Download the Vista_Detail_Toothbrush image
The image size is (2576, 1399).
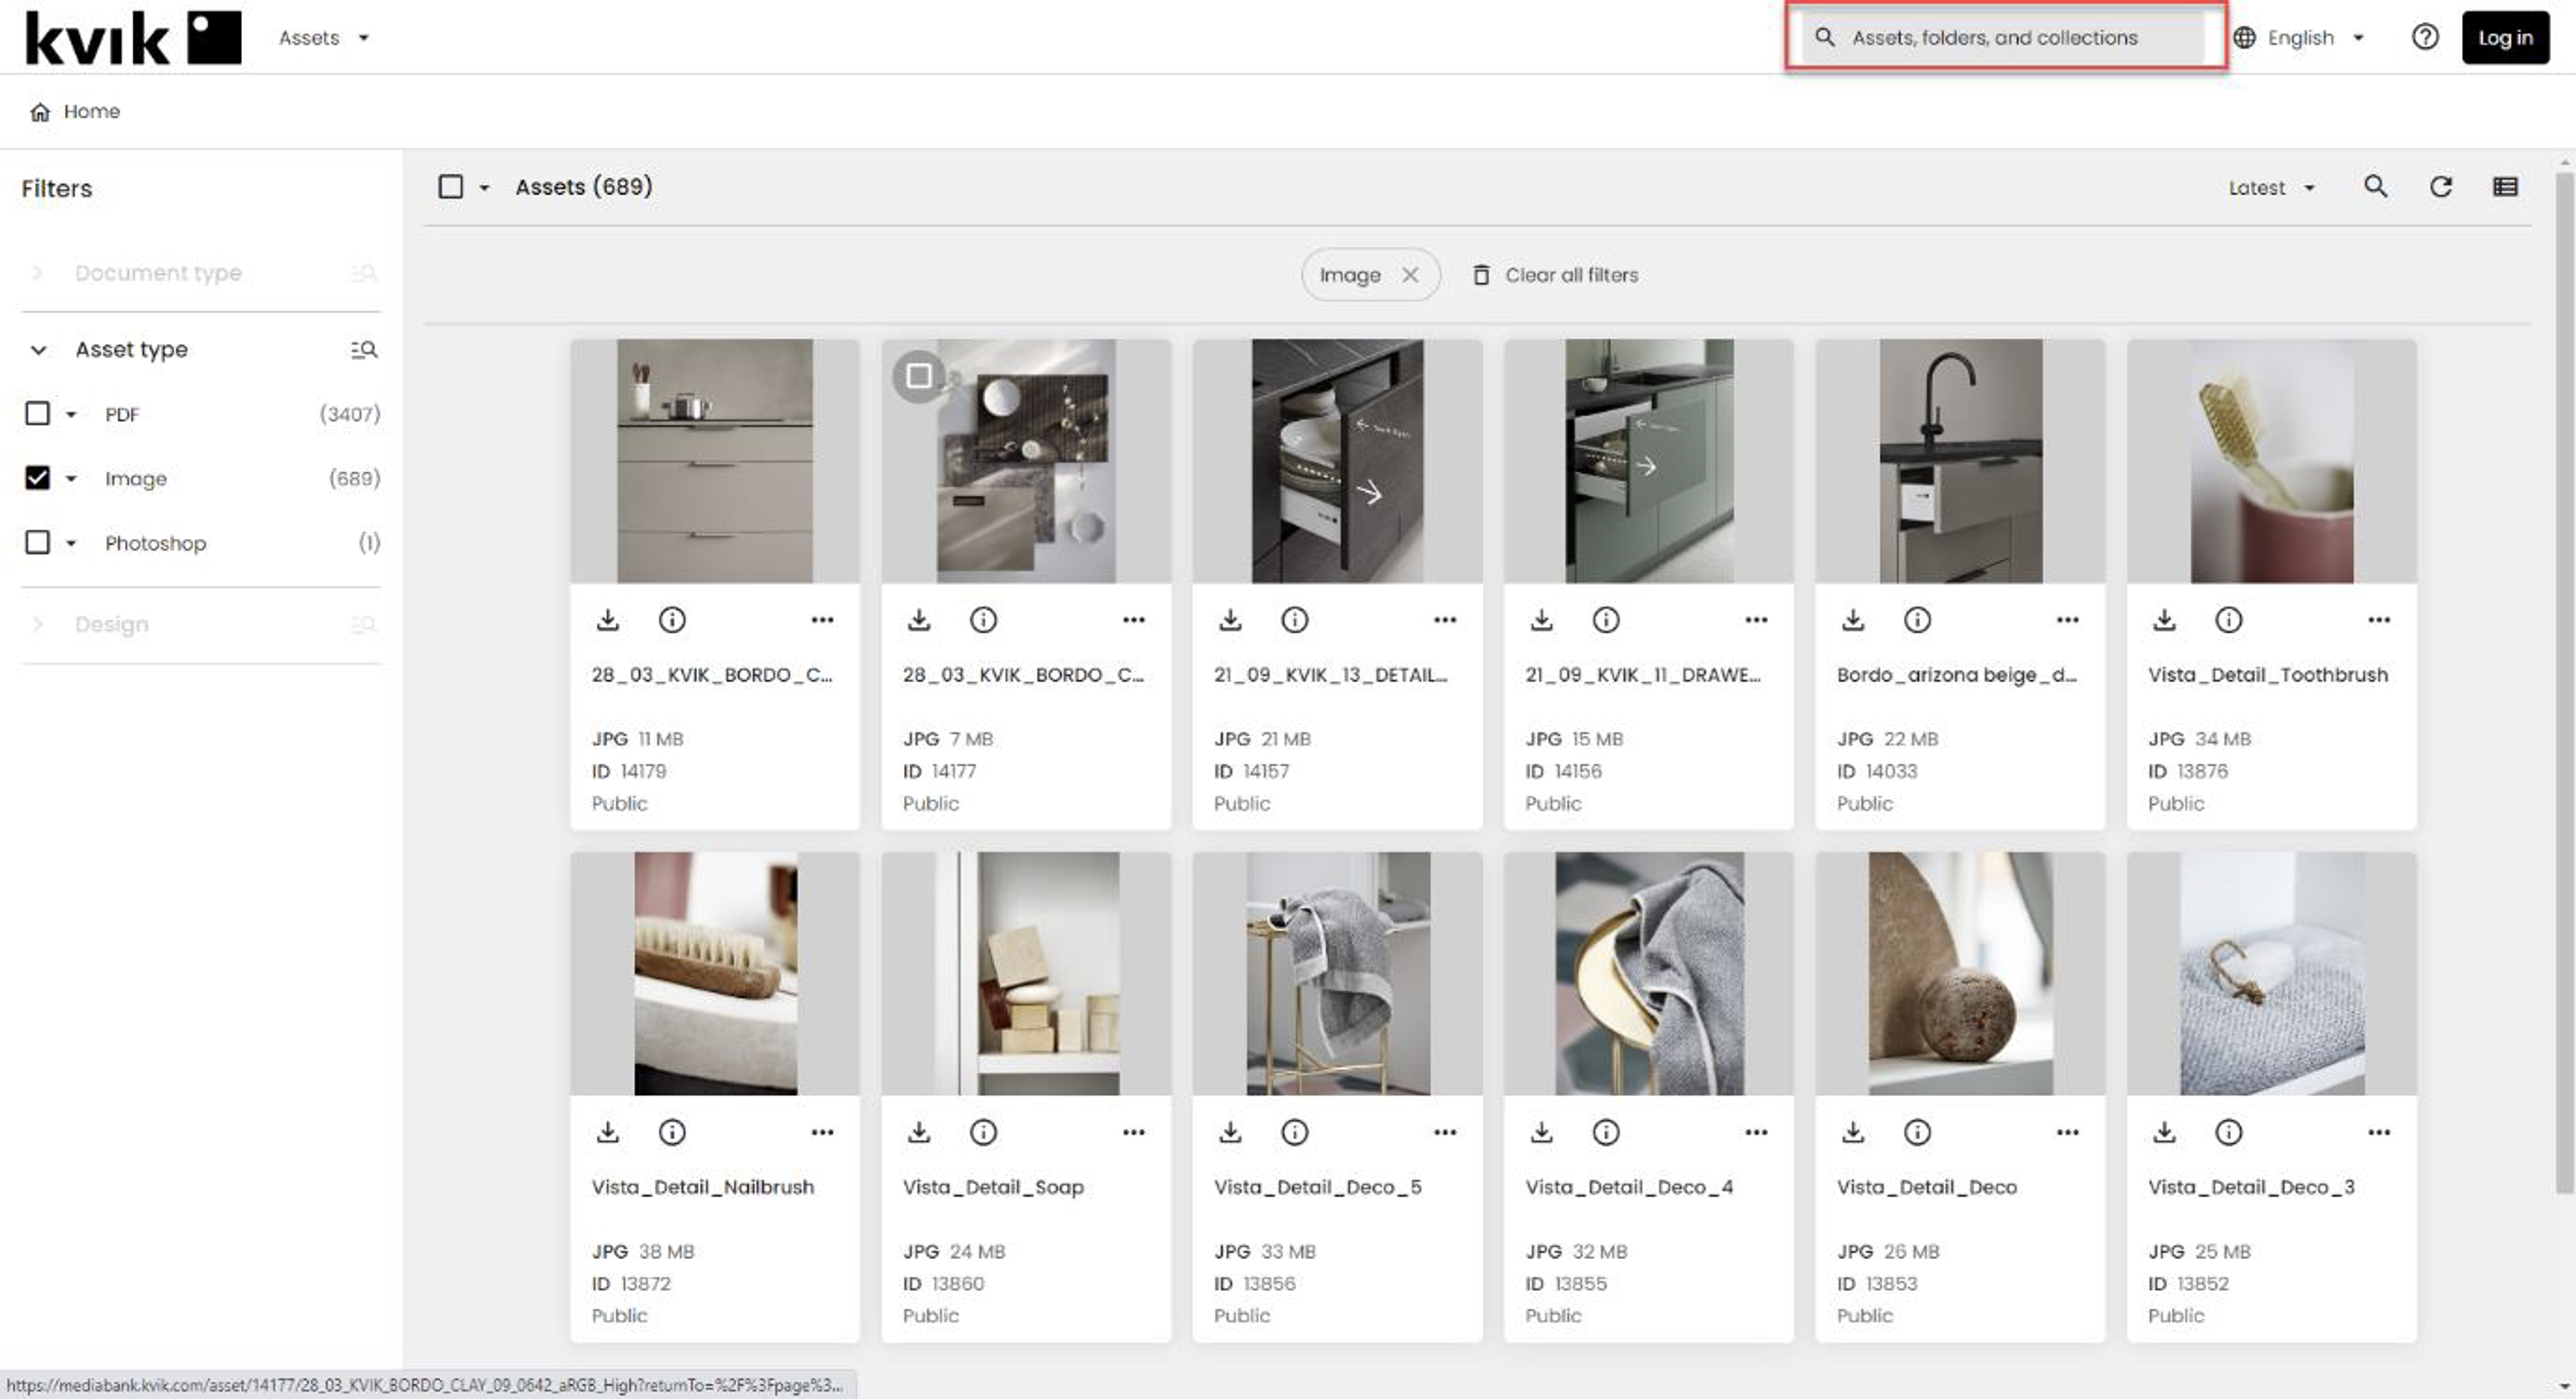coord(2164,620)
